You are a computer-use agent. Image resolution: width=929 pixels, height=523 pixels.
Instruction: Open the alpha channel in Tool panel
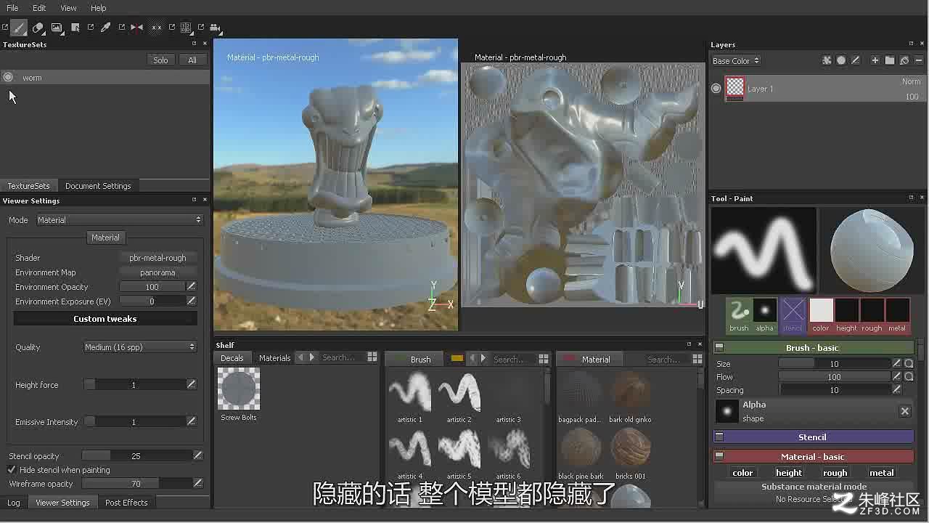(764, 316)
